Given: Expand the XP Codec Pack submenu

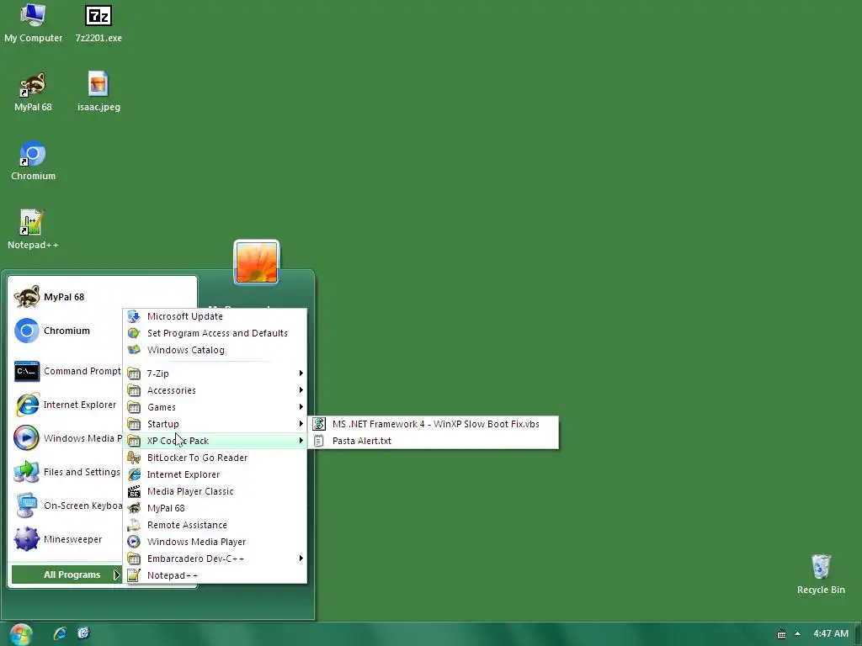Looking at the screenshot, I should (x=215, y=441).
